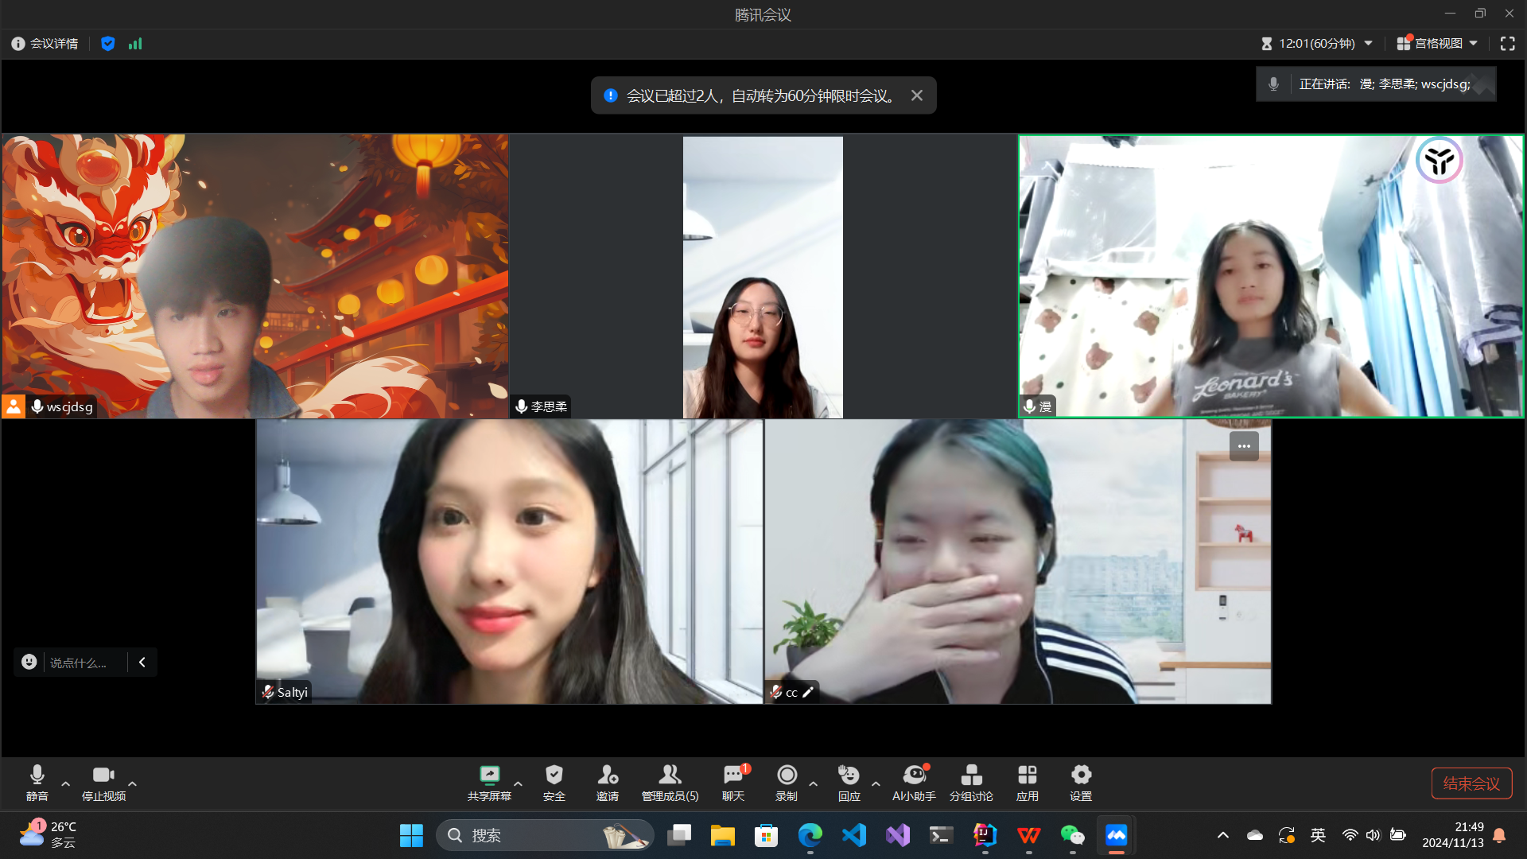Dismiss the 60分钟限时会议 notification

click(917, 95)
